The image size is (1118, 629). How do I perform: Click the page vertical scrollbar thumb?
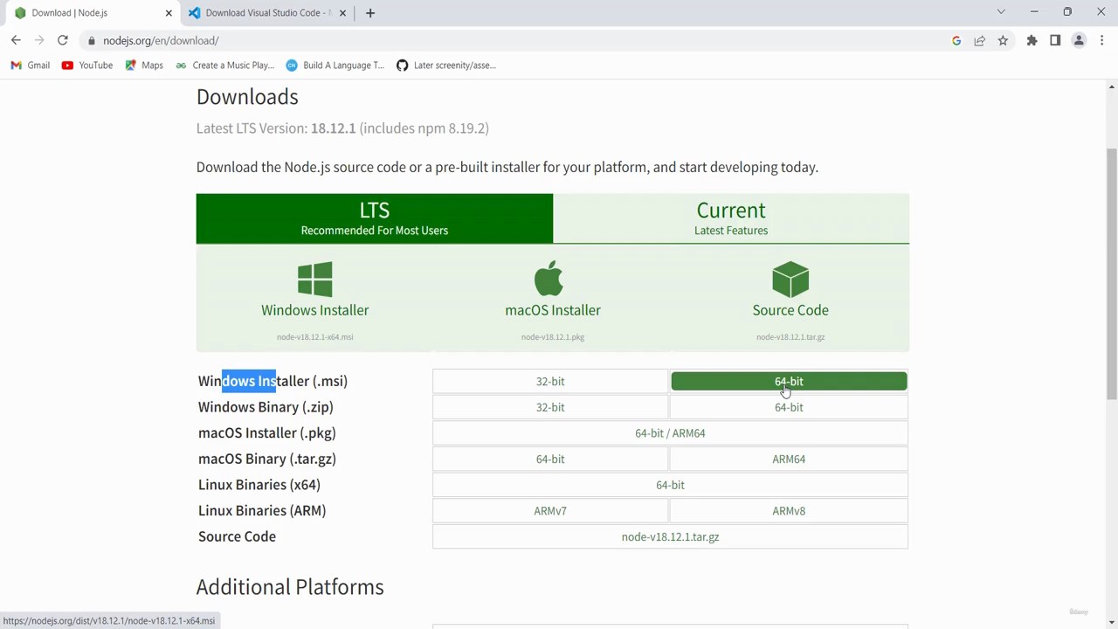tap(1111, 273)
